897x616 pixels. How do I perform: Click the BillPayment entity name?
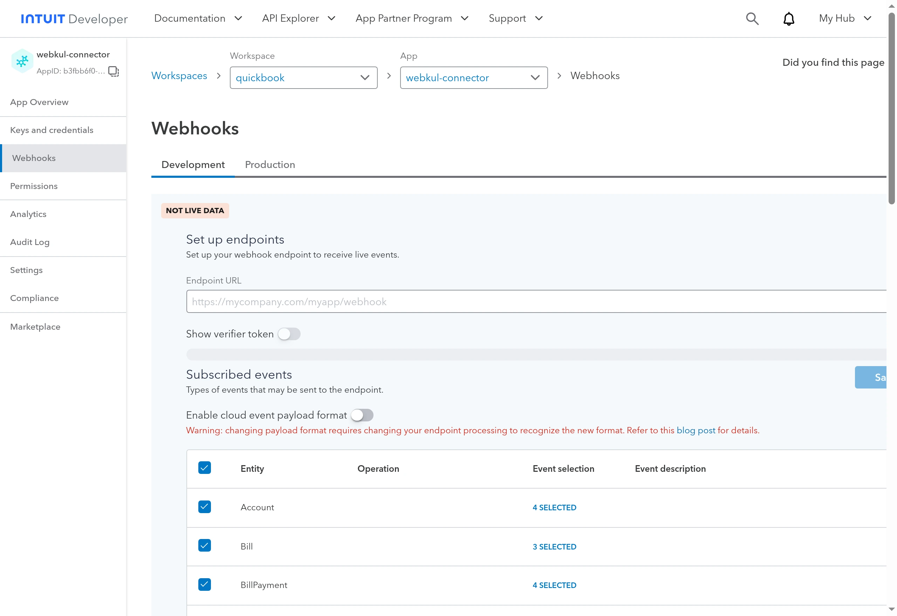click(264, 585)
